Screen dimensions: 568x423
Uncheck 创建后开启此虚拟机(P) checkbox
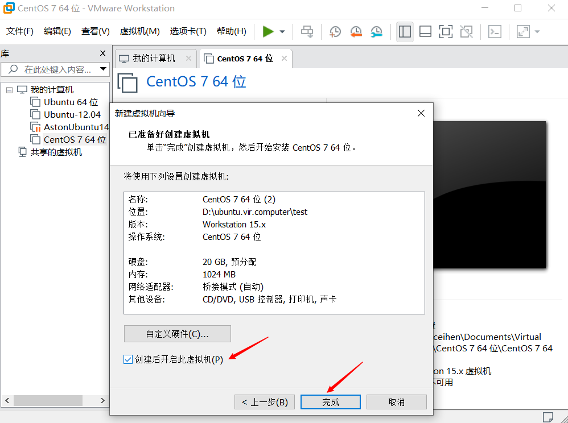(x=128, y=360)
